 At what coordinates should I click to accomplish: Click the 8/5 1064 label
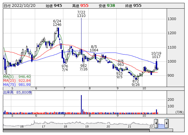[94, 49]
